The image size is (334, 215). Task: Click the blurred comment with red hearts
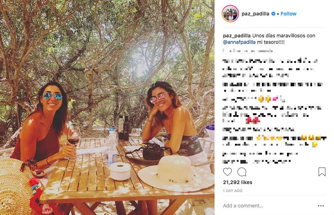tap(272, 114)
